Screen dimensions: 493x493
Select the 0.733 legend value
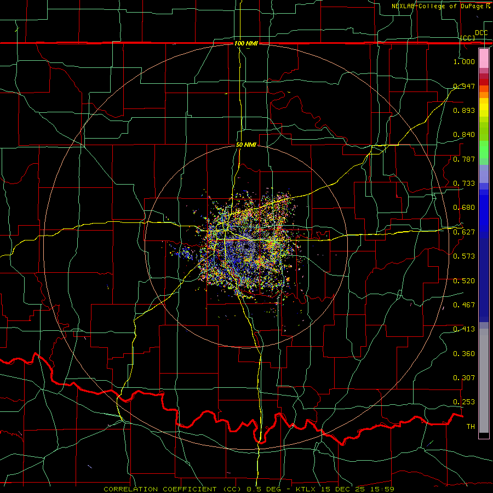pos(464,184)
